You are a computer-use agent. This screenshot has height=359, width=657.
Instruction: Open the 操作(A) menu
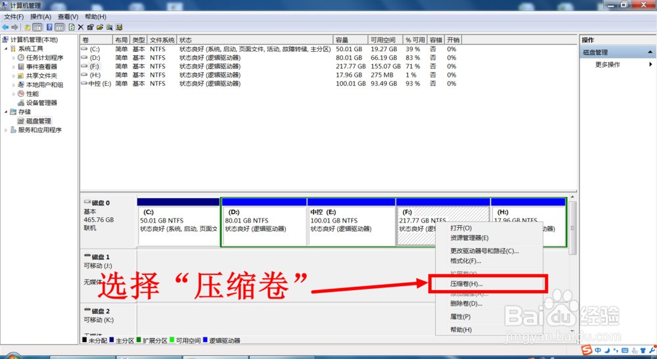(41, 17)
